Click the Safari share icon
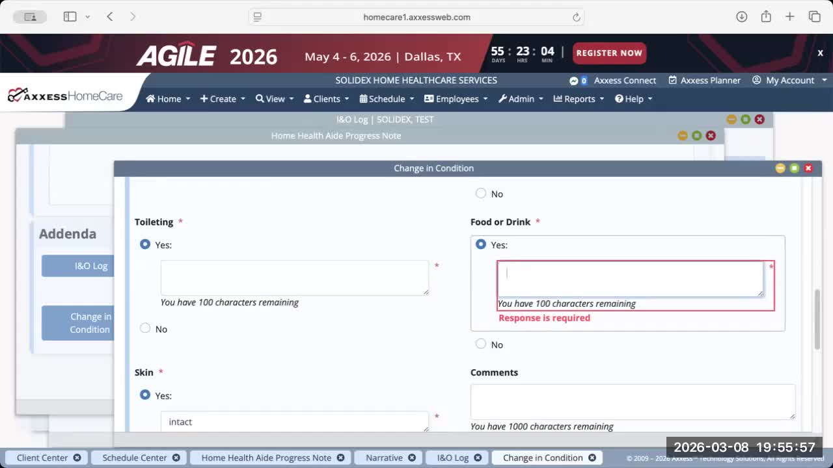The width and height of the screenshot is (833, 468). 766,17
